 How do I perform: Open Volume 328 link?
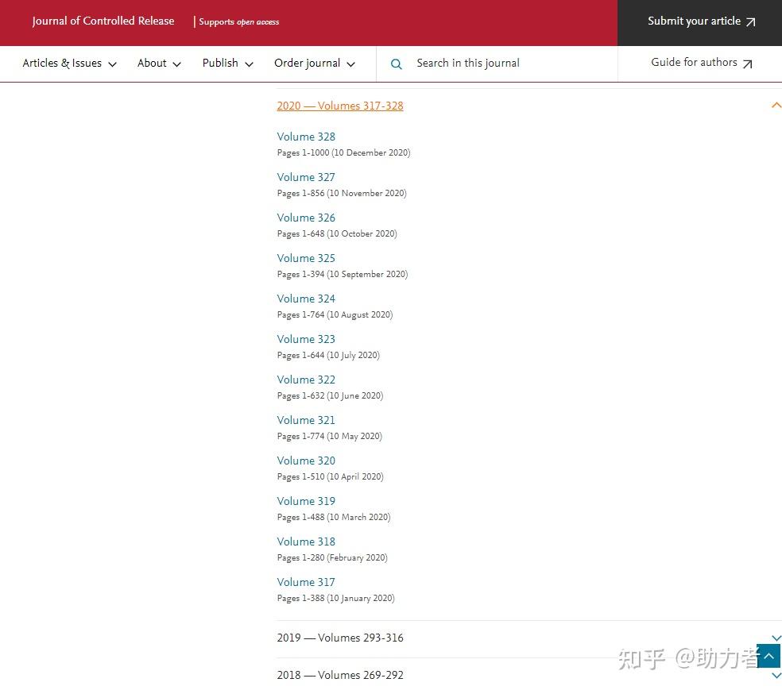tap(306, 137)
